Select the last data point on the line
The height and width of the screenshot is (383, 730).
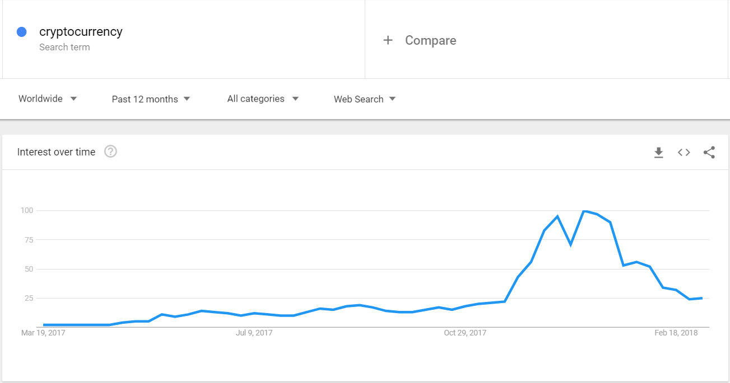coord(702,298)
